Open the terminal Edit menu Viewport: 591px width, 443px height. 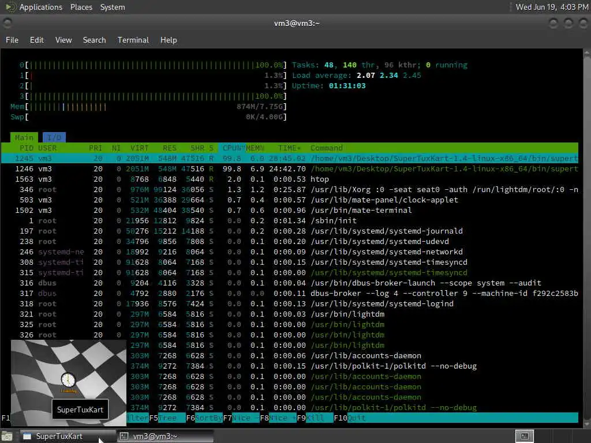(36, 40)
